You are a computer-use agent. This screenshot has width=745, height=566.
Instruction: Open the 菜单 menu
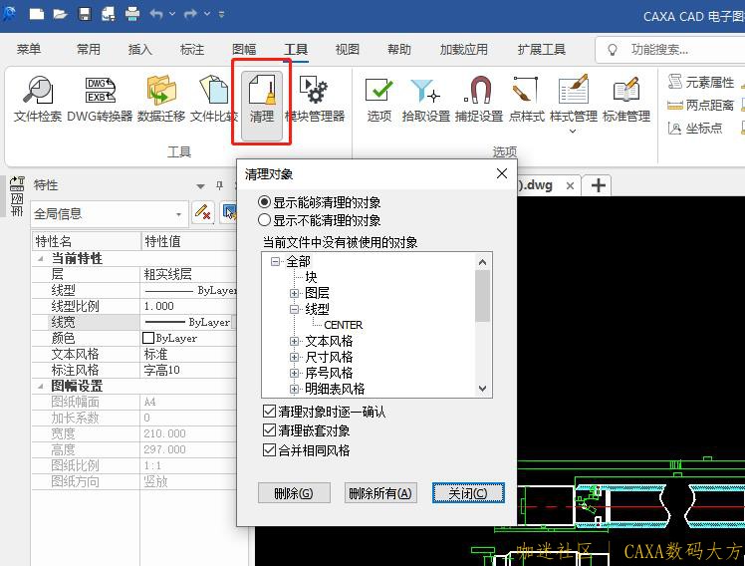[29, 50]
